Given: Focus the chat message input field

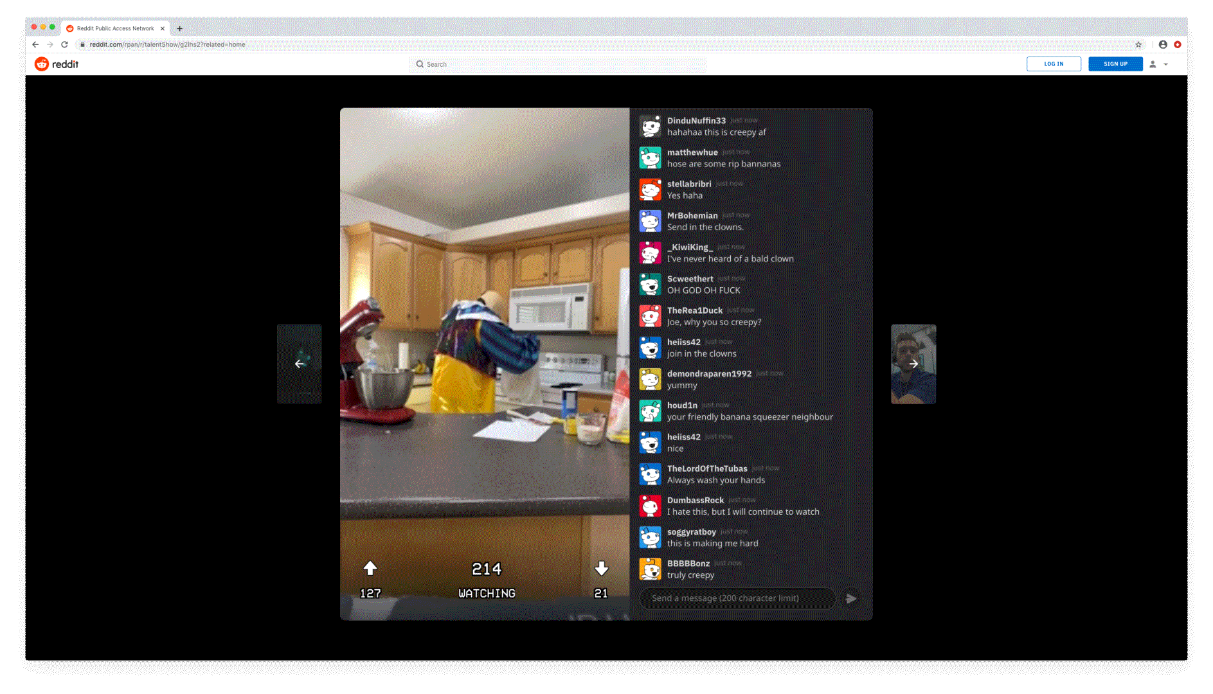Looking at the screenshot, I should click(x=737, y=598).
